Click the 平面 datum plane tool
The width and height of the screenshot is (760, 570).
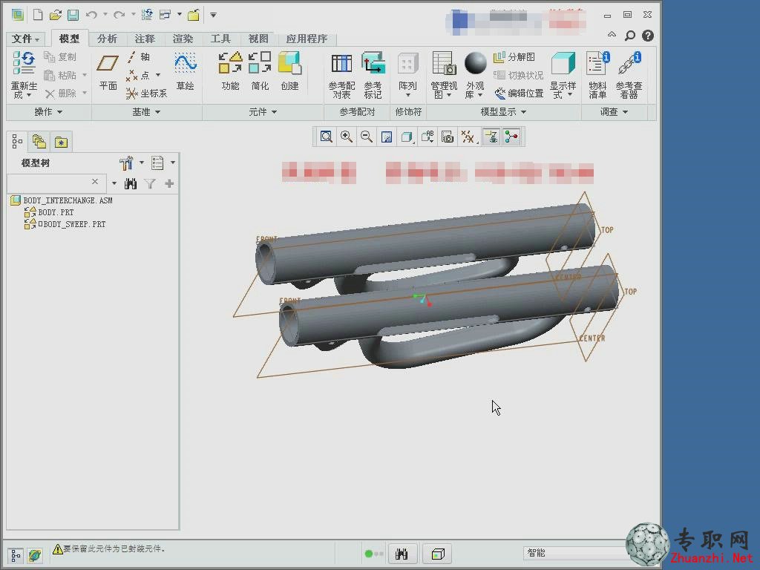(108, 72)
